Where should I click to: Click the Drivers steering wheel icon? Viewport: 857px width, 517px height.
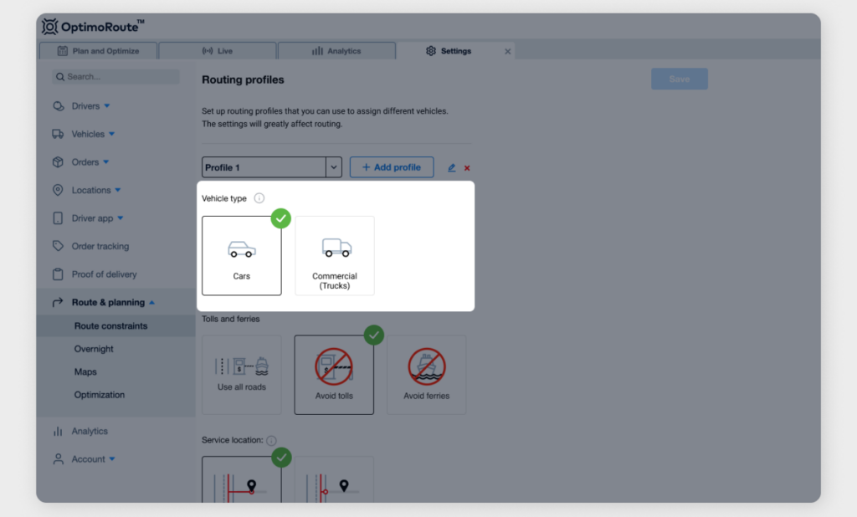(x=58, y=106)
